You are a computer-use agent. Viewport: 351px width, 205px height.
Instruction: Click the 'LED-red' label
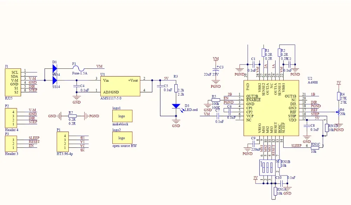(x=191, y=110)
